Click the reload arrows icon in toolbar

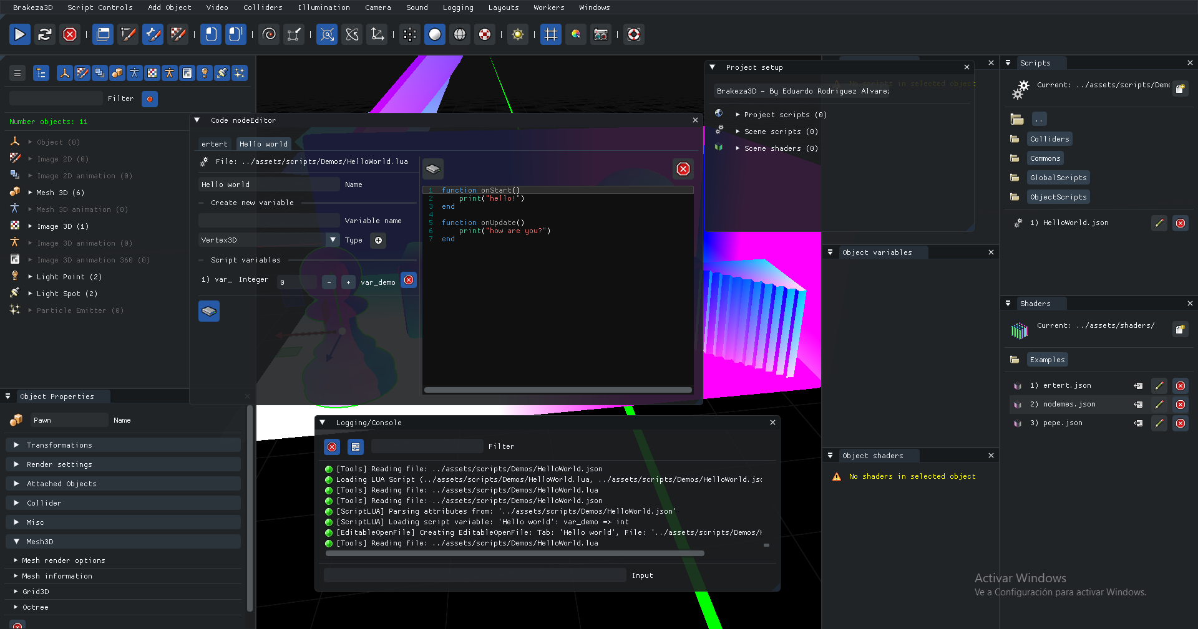[44, 34]
